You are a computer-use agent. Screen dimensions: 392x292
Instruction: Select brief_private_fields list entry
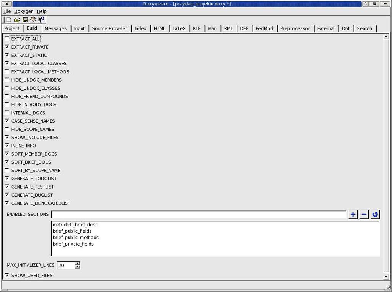73,244
